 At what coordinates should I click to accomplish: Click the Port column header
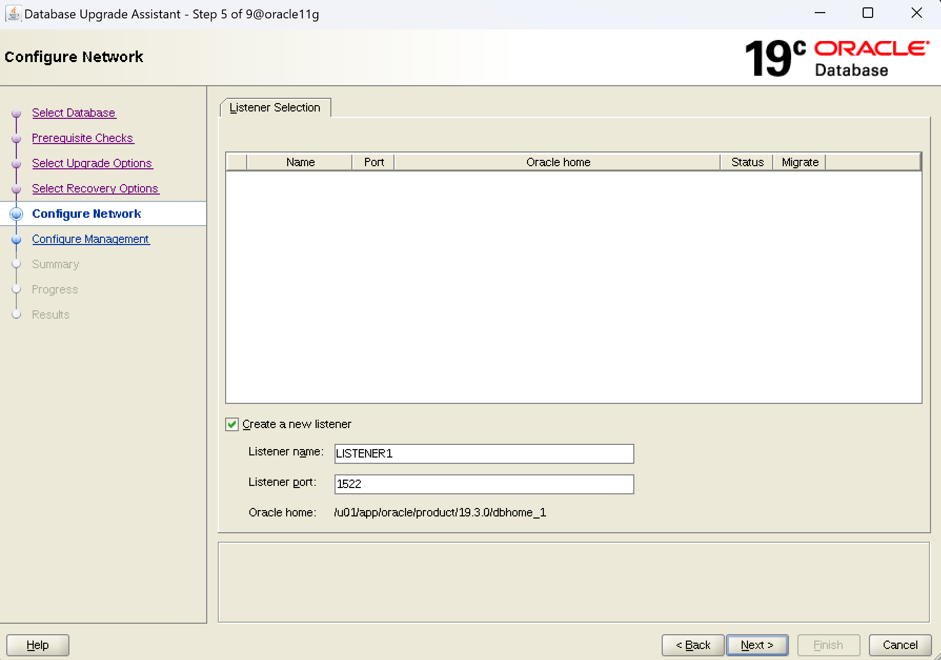point(373,162)
